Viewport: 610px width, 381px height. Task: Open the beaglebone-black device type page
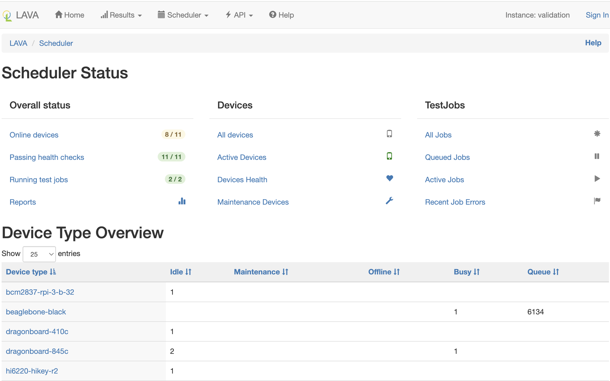[x=36, y=312]
